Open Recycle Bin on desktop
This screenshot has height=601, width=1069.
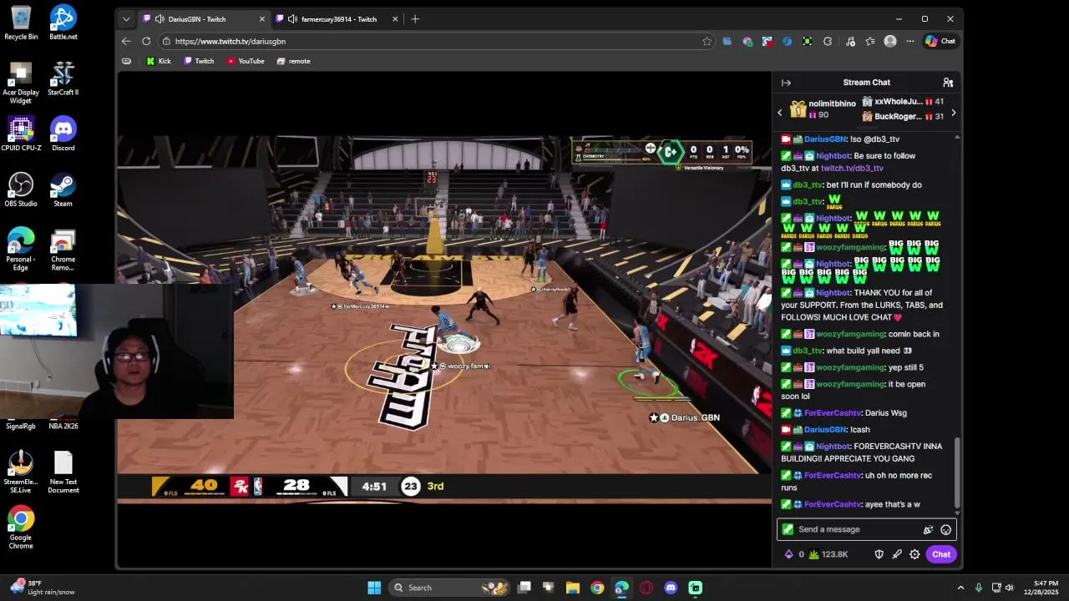21,23
